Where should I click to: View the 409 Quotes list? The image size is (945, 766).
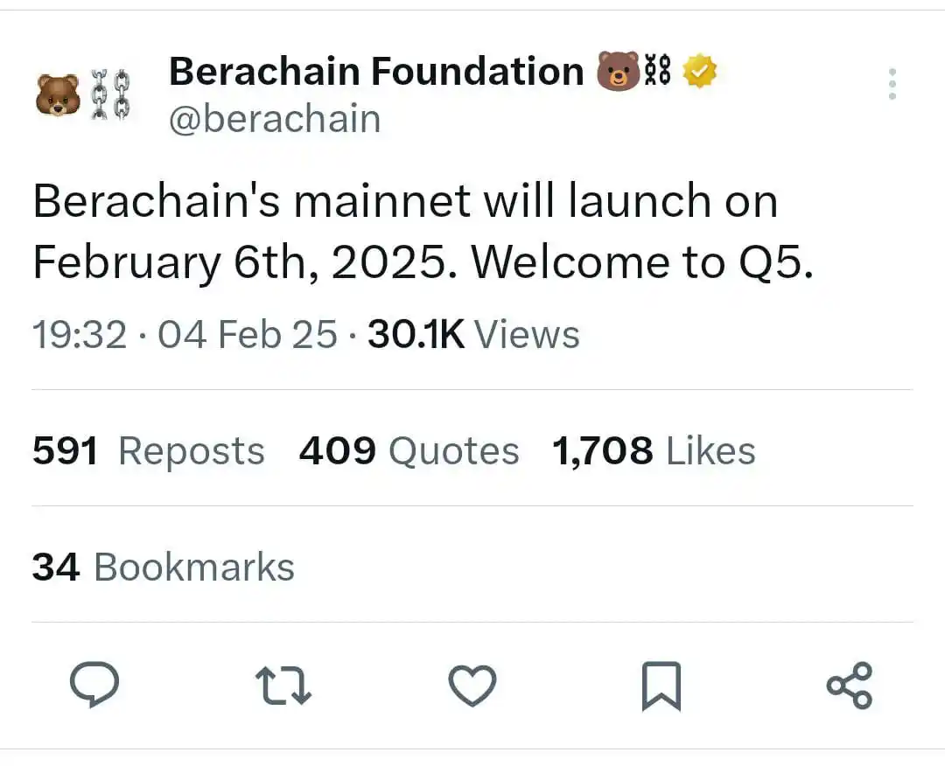coord(409,451)
